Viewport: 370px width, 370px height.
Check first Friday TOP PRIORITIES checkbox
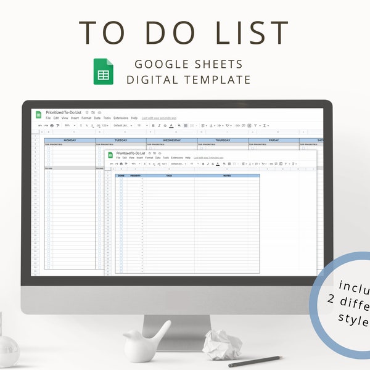click(253, 148)
